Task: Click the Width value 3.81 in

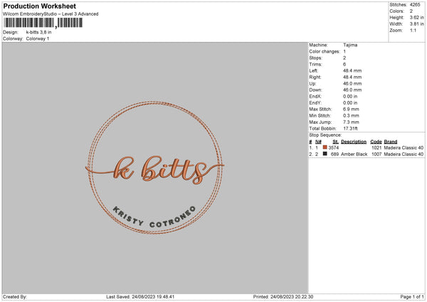Action: (x=416, y=24)
